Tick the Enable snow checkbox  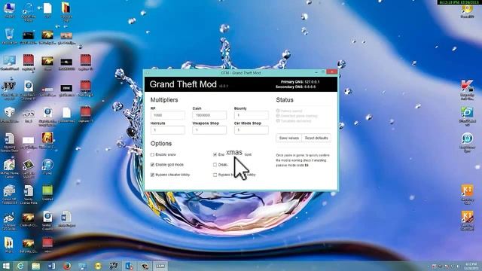(152, 154)
